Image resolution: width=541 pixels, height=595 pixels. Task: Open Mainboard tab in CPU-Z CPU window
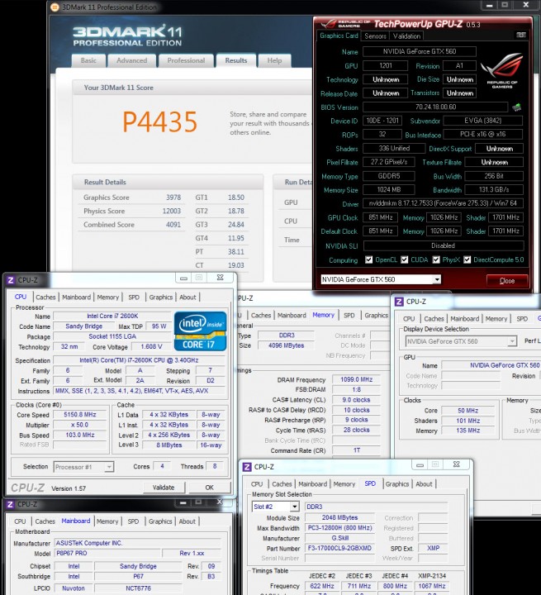click(76, 297)
